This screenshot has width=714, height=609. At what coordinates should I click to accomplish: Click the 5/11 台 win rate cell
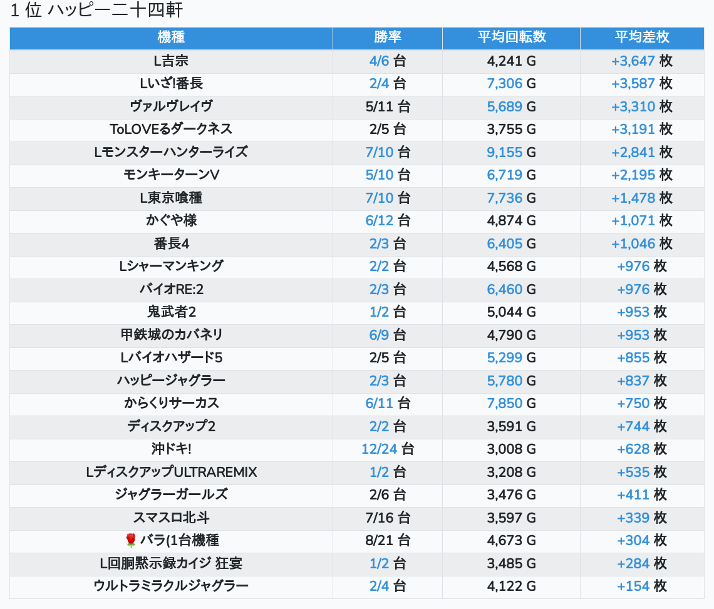(388, 106)
